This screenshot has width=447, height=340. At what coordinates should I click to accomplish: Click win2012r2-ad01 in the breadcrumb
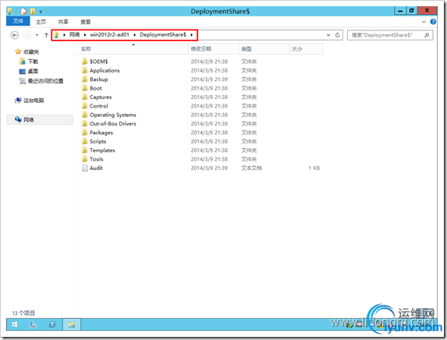coord(109,34)
